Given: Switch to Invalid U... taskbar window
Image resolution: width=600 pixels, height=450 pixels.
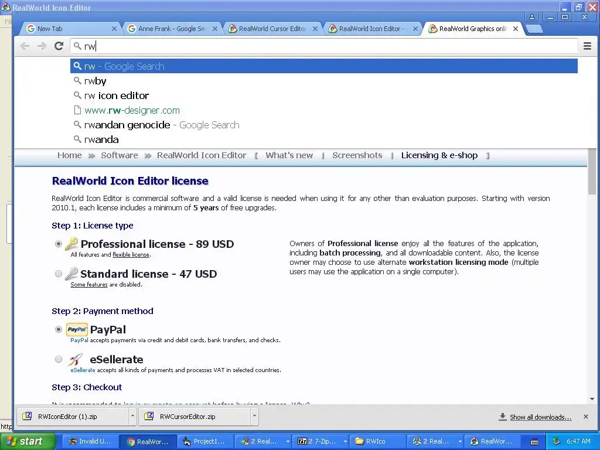Looking at the screenshot, I should pyautogui.click(x=90, y=441).
